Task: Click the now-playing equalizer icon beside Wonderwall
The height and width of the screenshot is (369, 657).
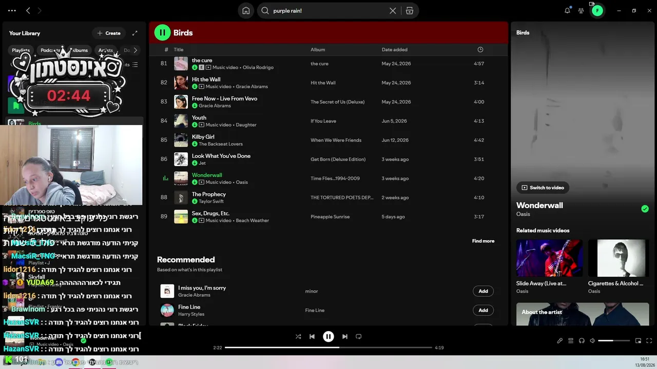Action: pyautogui.click(x=165, y=178)
